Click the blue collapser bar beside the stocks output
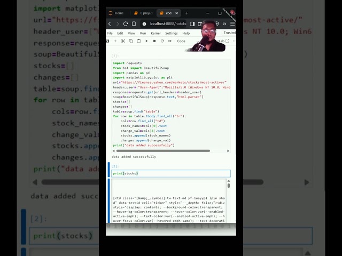The image size is (342, 256). tap(109, 201)
